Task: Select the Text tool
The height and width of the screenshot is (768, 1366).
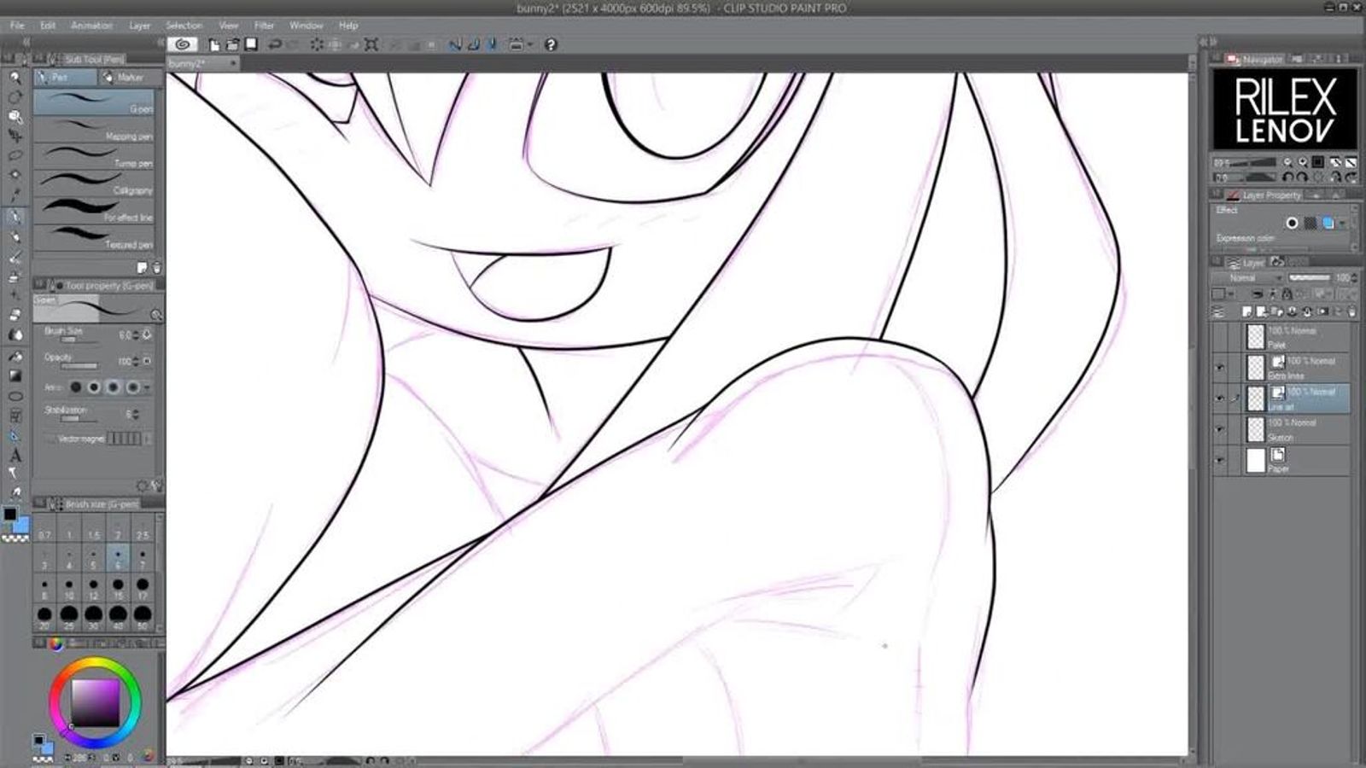Action: (x=15, y=456)
